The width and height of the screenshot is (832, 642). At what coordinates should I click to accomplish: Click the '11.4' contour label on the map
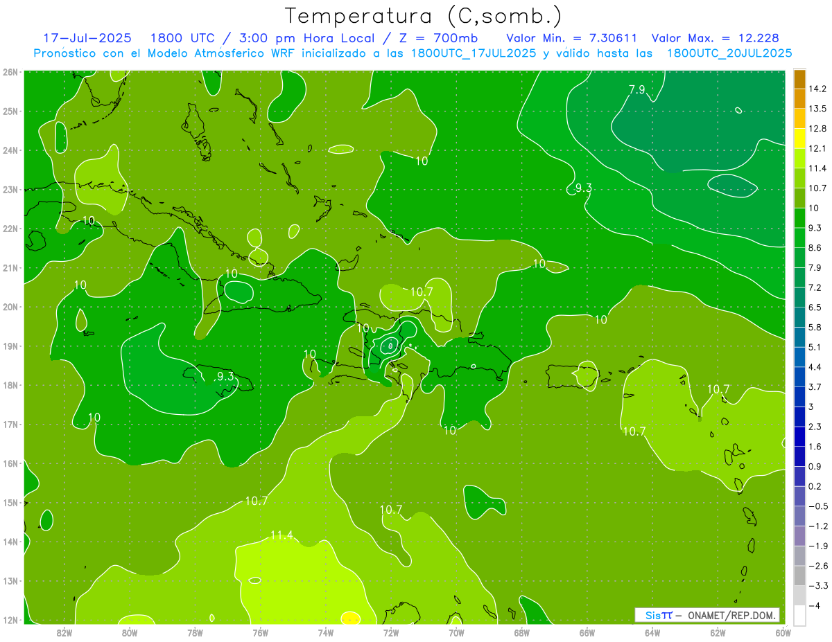281,535
